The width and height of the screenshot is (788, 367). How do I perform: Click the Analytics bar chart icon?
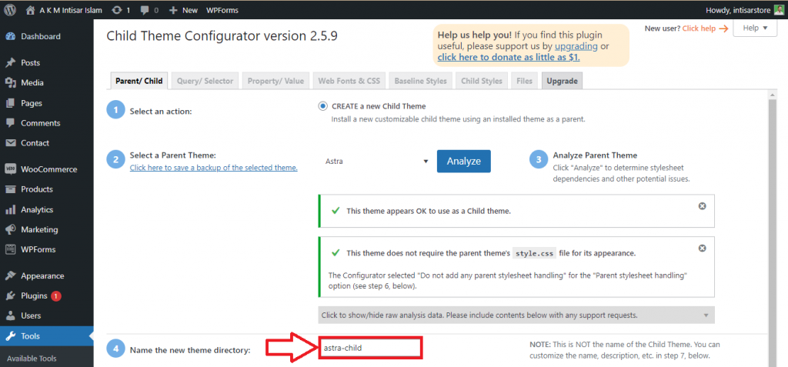(x=11, y=209)
